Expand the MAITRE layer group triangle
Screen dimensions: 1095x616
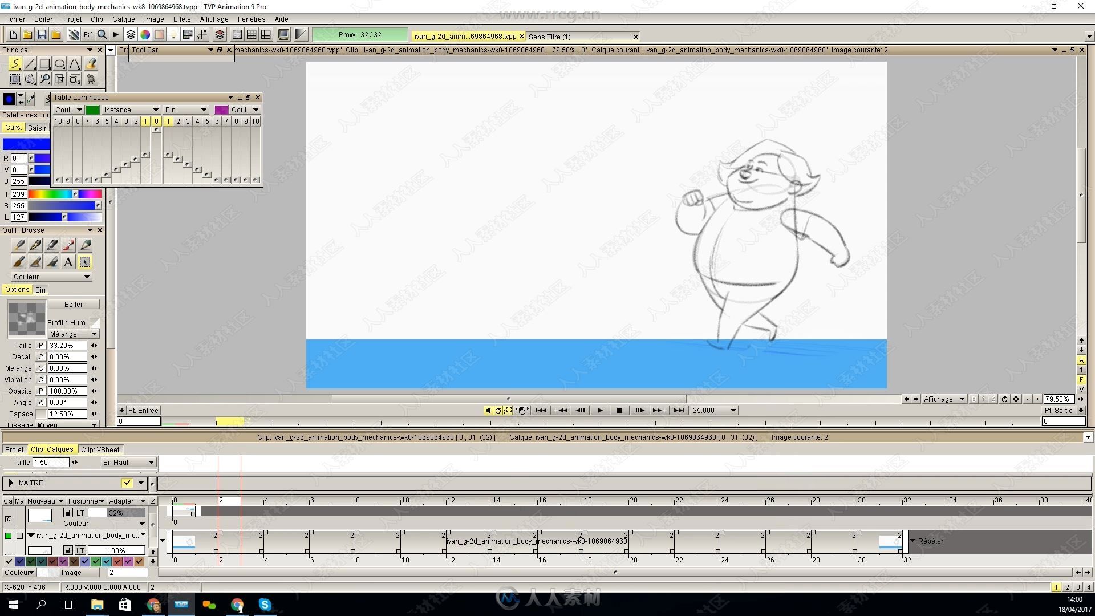point(11,483)
